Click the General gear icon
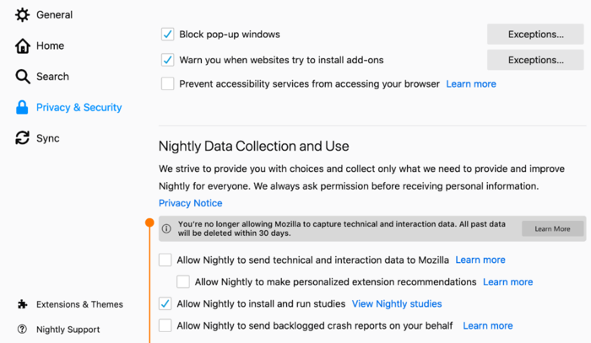The image size is (591, 343). point(23,15)
